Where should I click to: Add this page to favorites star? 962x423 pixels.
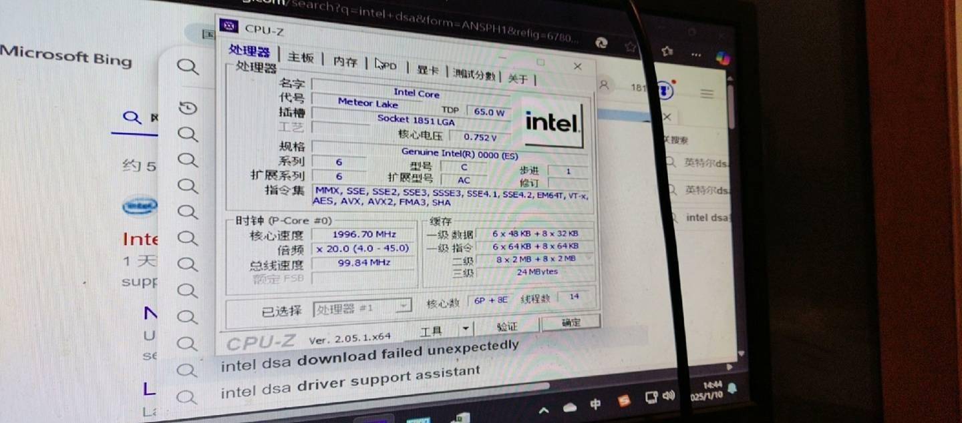pyautogui.click(x=630, y=47)
